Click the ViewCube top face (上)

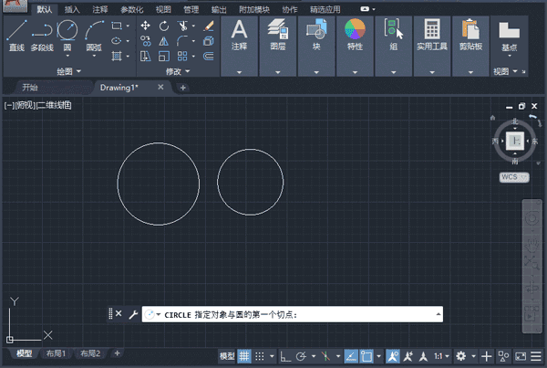[x=515, y=141]
